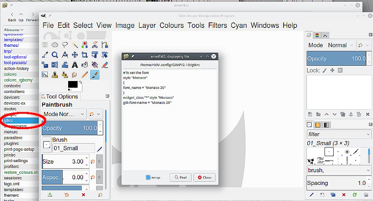Click the black foreground colour swatch
Screen dimensions: 373x201
tap(72, 84)
